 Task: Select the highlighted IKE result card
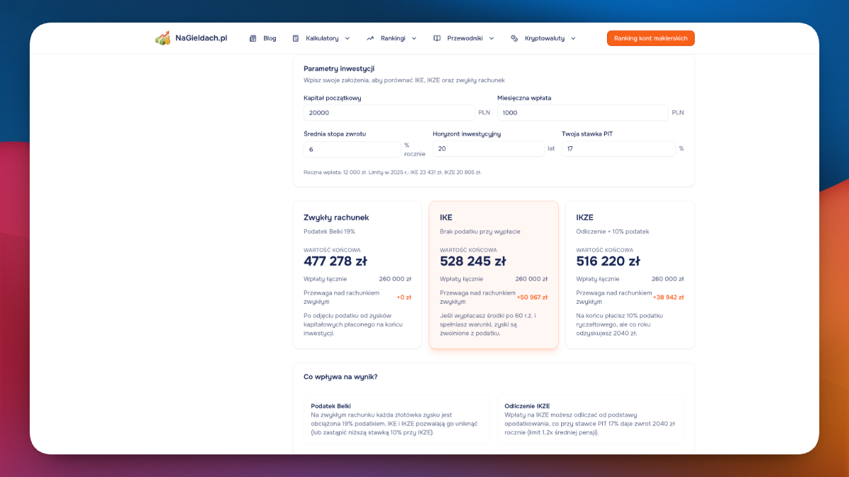coord(494,275)
